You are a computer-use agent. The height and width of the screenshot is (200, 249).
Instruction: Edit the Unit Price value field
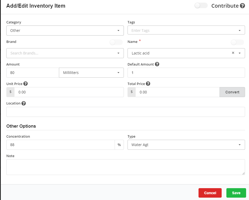pyautogui.click(x=69, y=92)
